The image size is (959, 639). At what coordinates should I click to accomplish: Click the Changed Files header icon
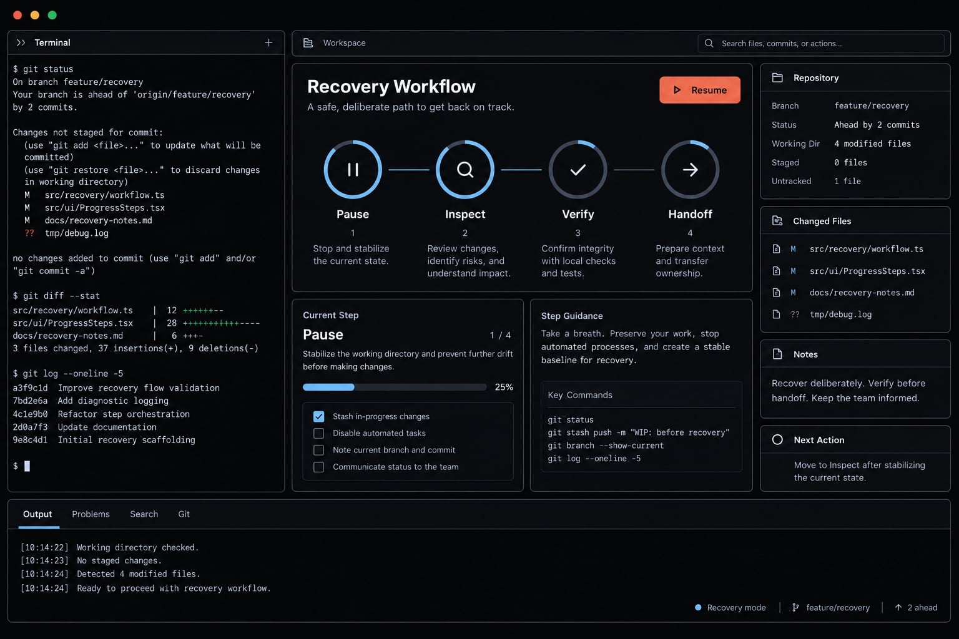coord(777,221)
